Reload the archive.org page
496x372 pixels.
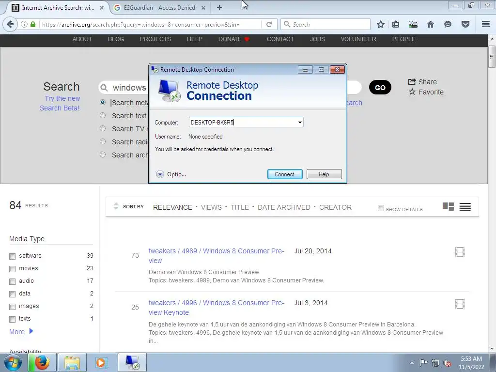click(269, 24)
